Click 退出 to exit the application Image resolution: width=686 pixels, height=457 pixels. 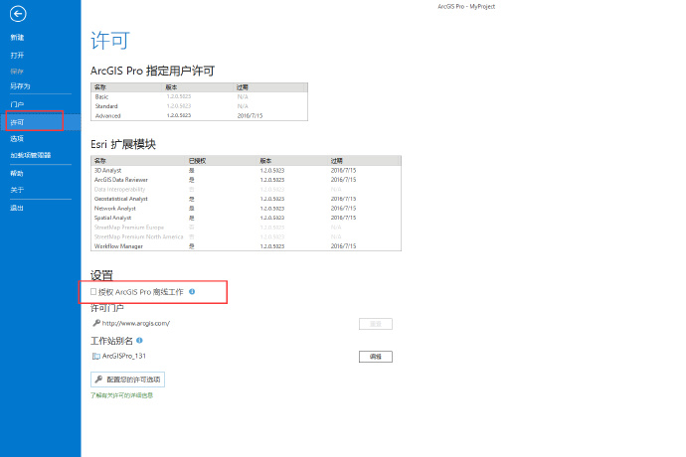click(x=17, y=208)
